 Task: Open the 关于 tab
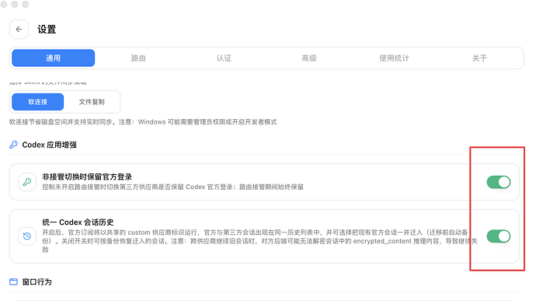479,58
